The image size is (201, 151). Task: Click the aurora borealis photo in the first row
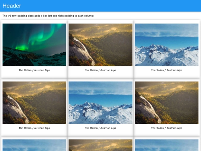click(34, 45)
